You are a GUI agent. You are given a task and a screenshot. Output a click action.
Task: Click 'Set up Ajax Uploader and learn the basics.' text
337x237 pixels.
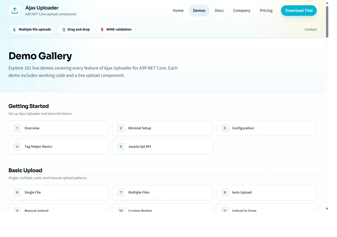(40, 114)
